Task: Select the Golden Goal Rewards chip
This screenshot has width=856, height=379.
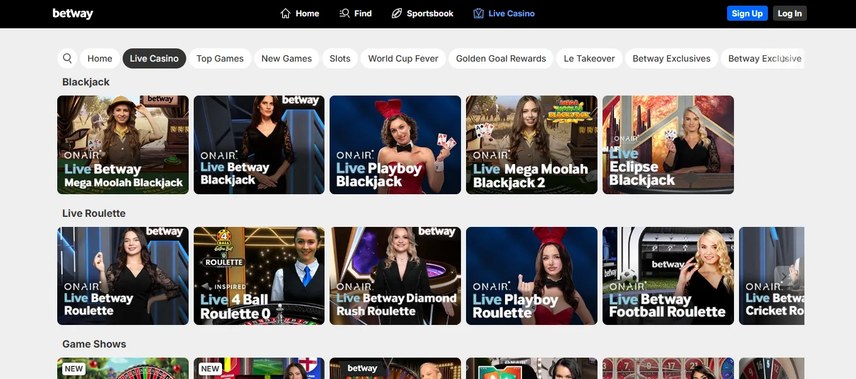Action: coord(501,58)
